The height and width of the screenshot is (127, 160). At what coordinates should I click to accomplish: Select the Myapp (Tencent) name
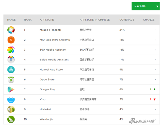pos(51,30)
